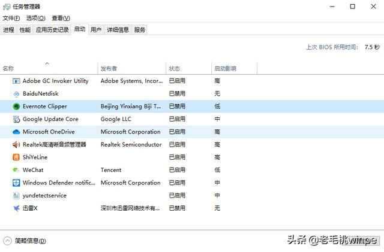The height and width of the screenshot is (252, 384).
Task: Switch to the 详细信息 tab
Action: (x=118, y=30)
